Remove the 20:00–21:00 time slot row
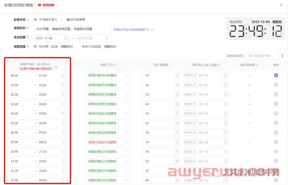288x185 pixels. point(276,151)
